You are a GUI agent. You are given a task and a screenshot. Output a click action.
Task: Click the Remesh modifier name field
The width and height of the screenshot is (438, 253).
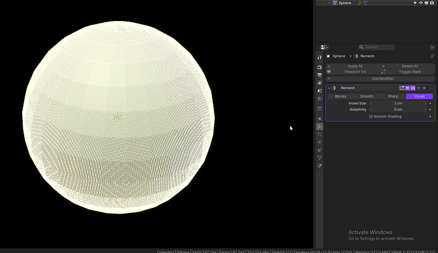(369, 88)
